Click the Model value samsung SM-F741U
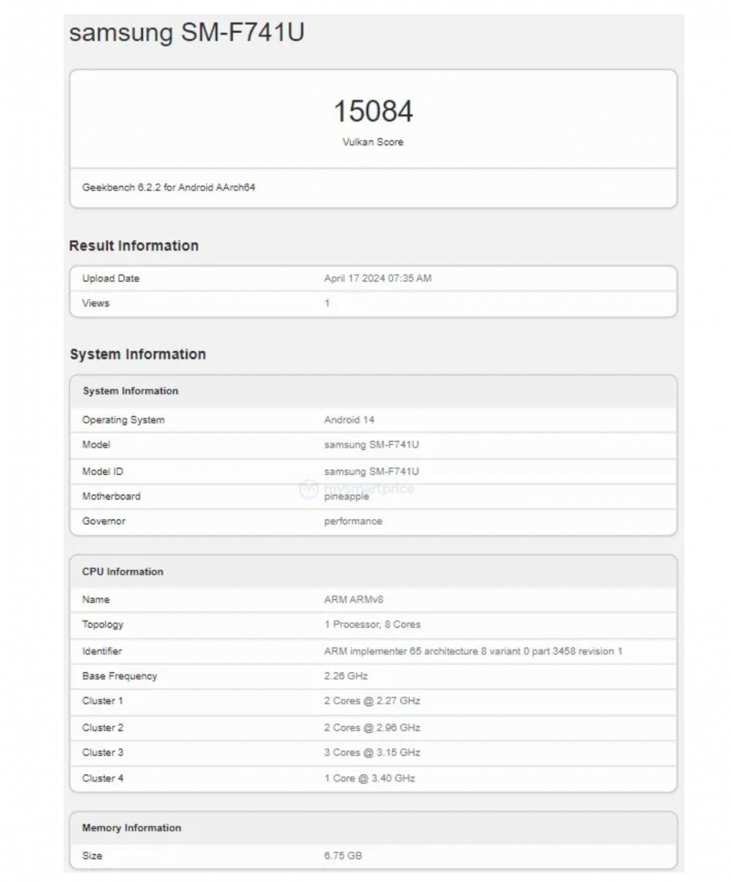The image size is (731, 882). [371, 445]
